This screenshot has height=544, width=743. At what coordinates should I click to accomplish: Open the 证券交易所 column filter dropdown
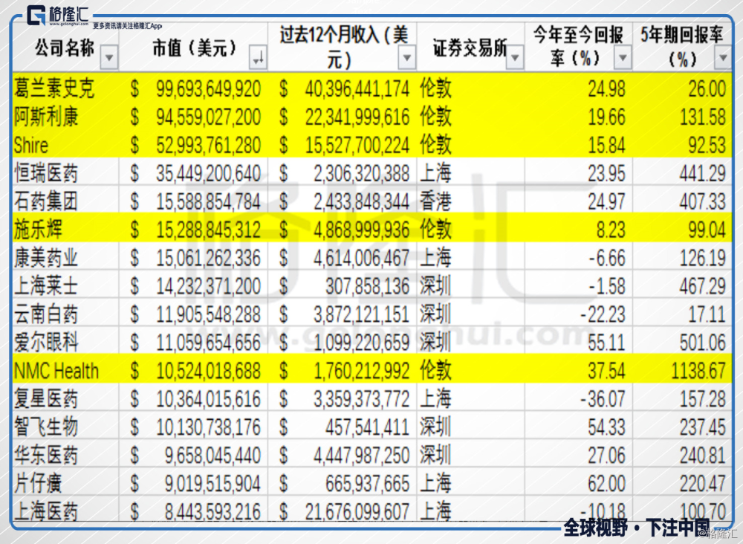pos(515,57)
